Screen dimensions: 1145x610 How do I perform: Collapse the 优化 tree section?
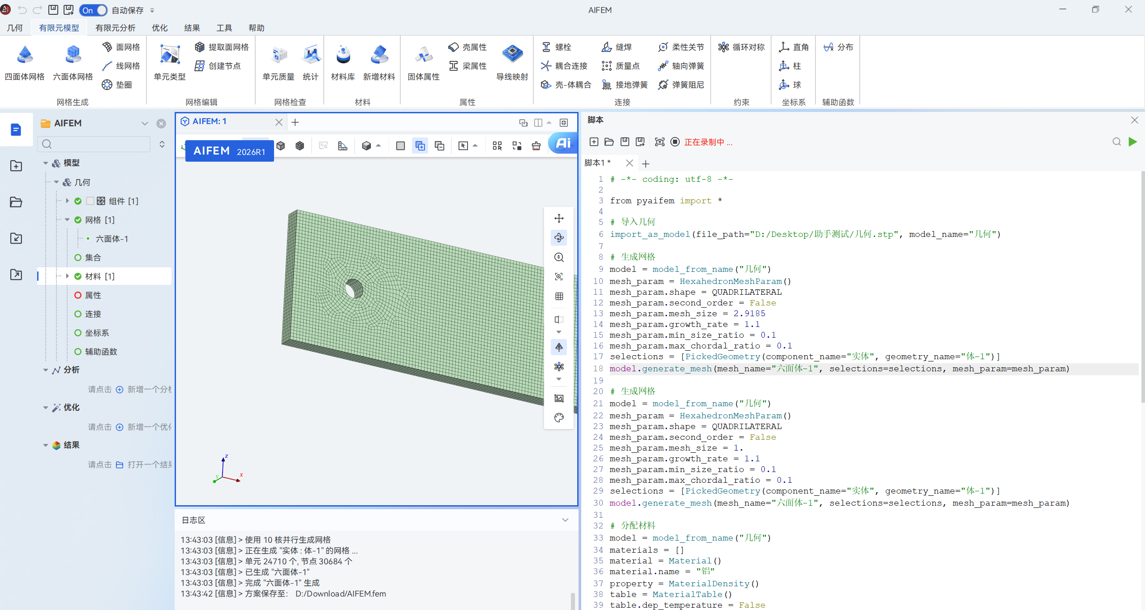45,408
